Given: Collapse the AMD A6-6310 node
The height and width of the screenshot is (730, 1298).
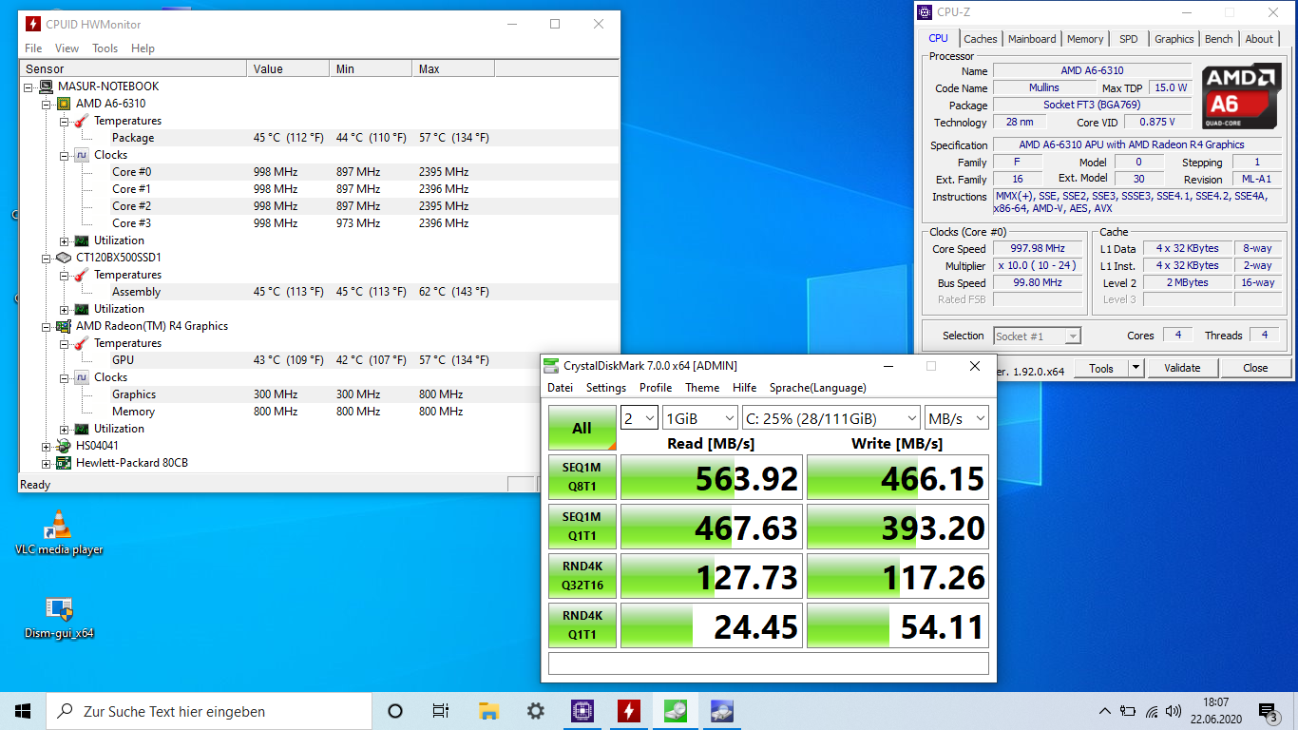Looking at the screenshot, I should click(47, 104).
